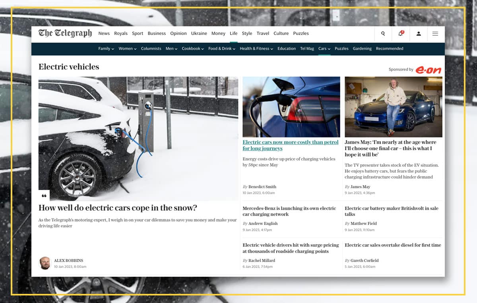Open 'Electric cars now more costly' article
The width and height of the screenshot is (477, 303).
coord(290,145)
